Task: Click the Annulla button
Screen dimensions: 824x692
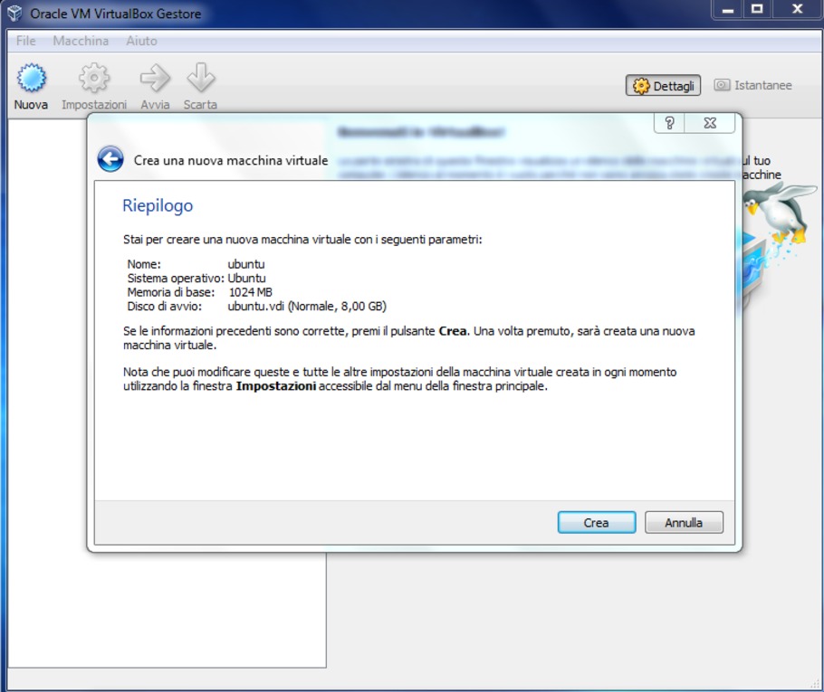Action: click(684, 523)
